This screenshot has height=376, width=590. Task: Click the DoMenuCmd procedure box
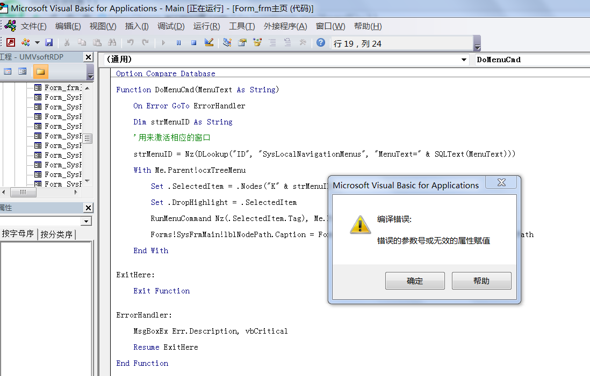point(532,60)
